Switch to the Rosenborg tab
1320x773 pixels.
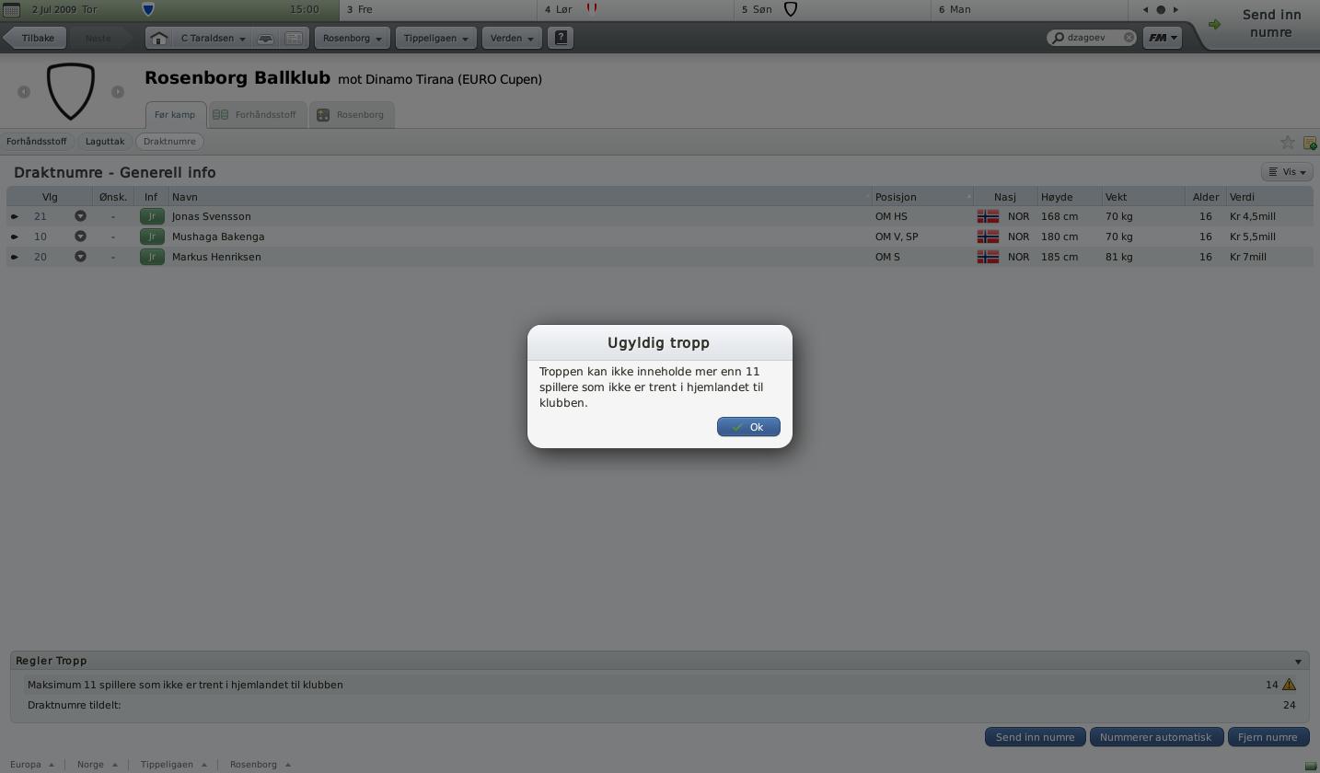click(x=351, y=115)
